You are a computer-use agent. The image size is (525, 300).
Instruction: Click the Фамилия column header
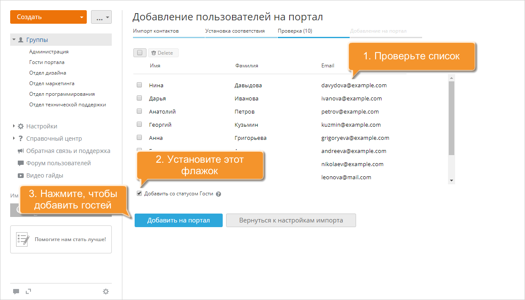click(x=247, y=66)
